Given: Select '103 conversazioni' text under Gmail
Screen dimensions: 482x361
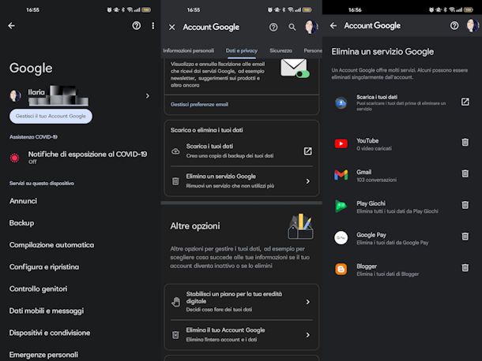Looking at the screenshot, I should [x=377, y=180].
